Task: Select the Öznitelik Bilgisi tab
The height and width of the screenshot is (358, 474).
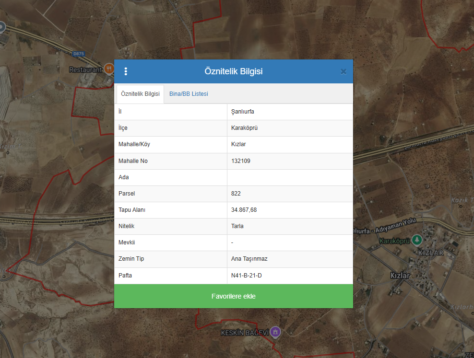Action: 140,94
